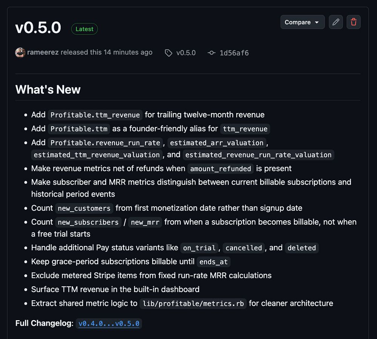Click the tag icon beside v0.5.0
Screen dimensions: 377x339
click(169, 53)
